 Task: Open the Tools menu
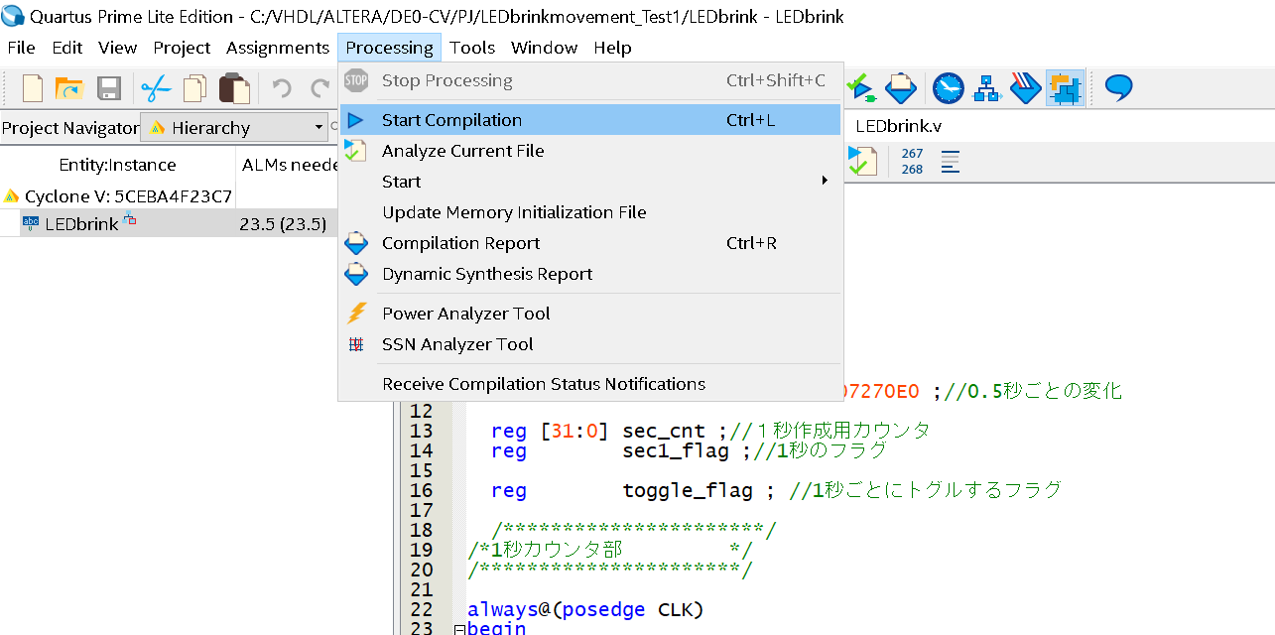coord(472,48)
